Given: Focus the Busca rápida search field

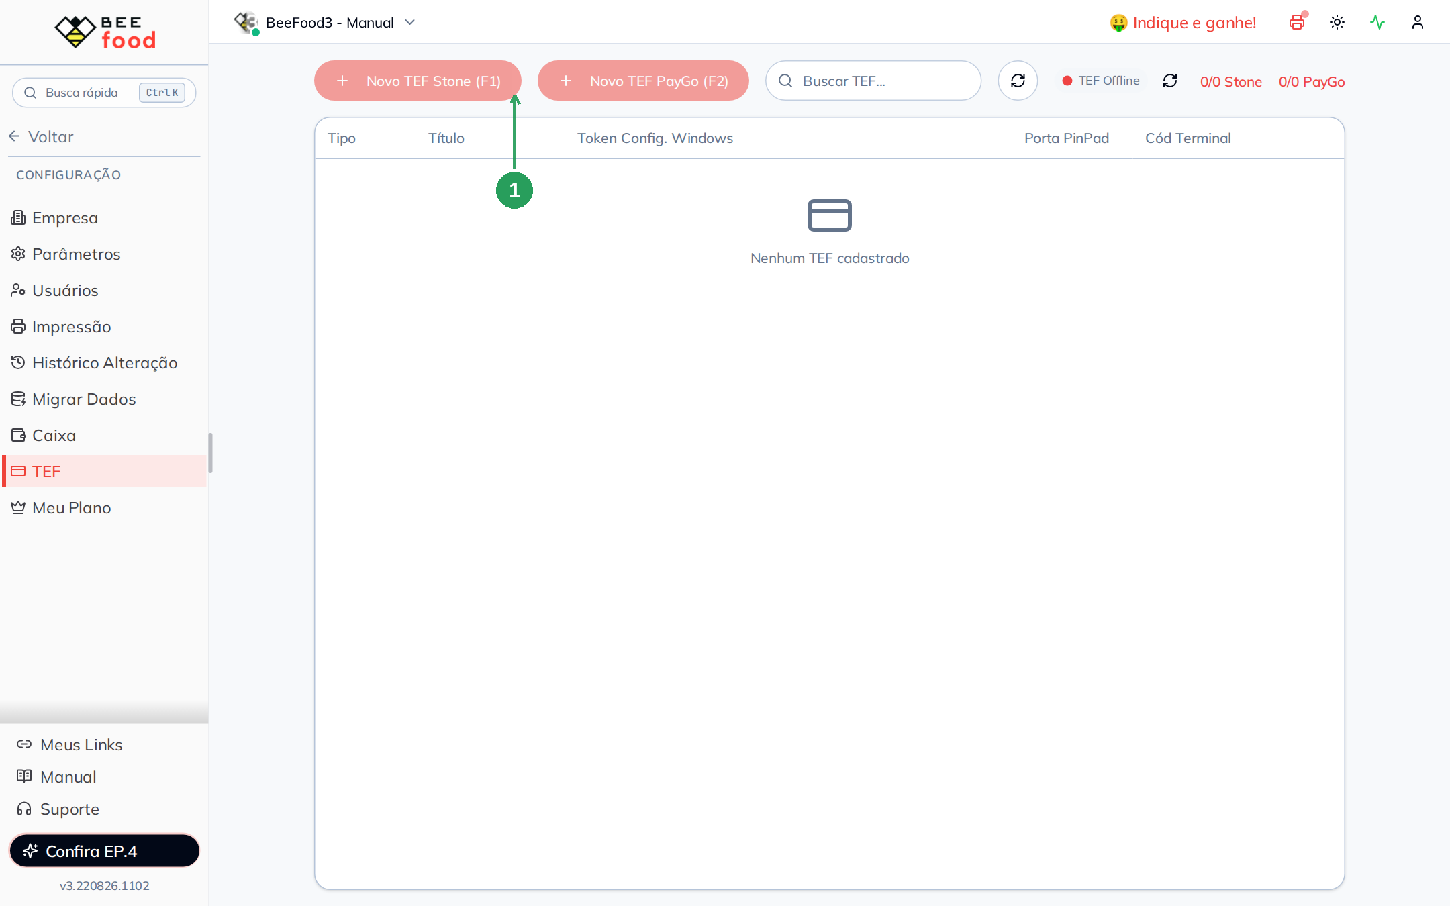Looking at the screenshot, I should click(104, 93).
